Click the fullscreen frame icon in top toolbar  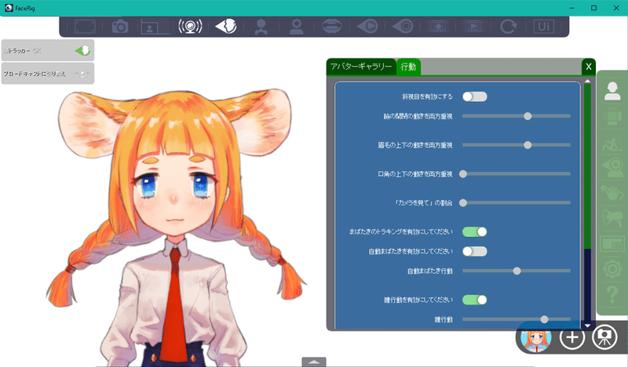coord(85,27)
